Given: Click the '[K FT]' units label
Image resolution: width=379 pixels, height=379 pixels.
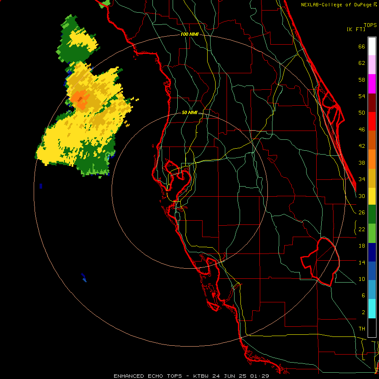Looking at the screenshot, I should [x=356, y=29].
